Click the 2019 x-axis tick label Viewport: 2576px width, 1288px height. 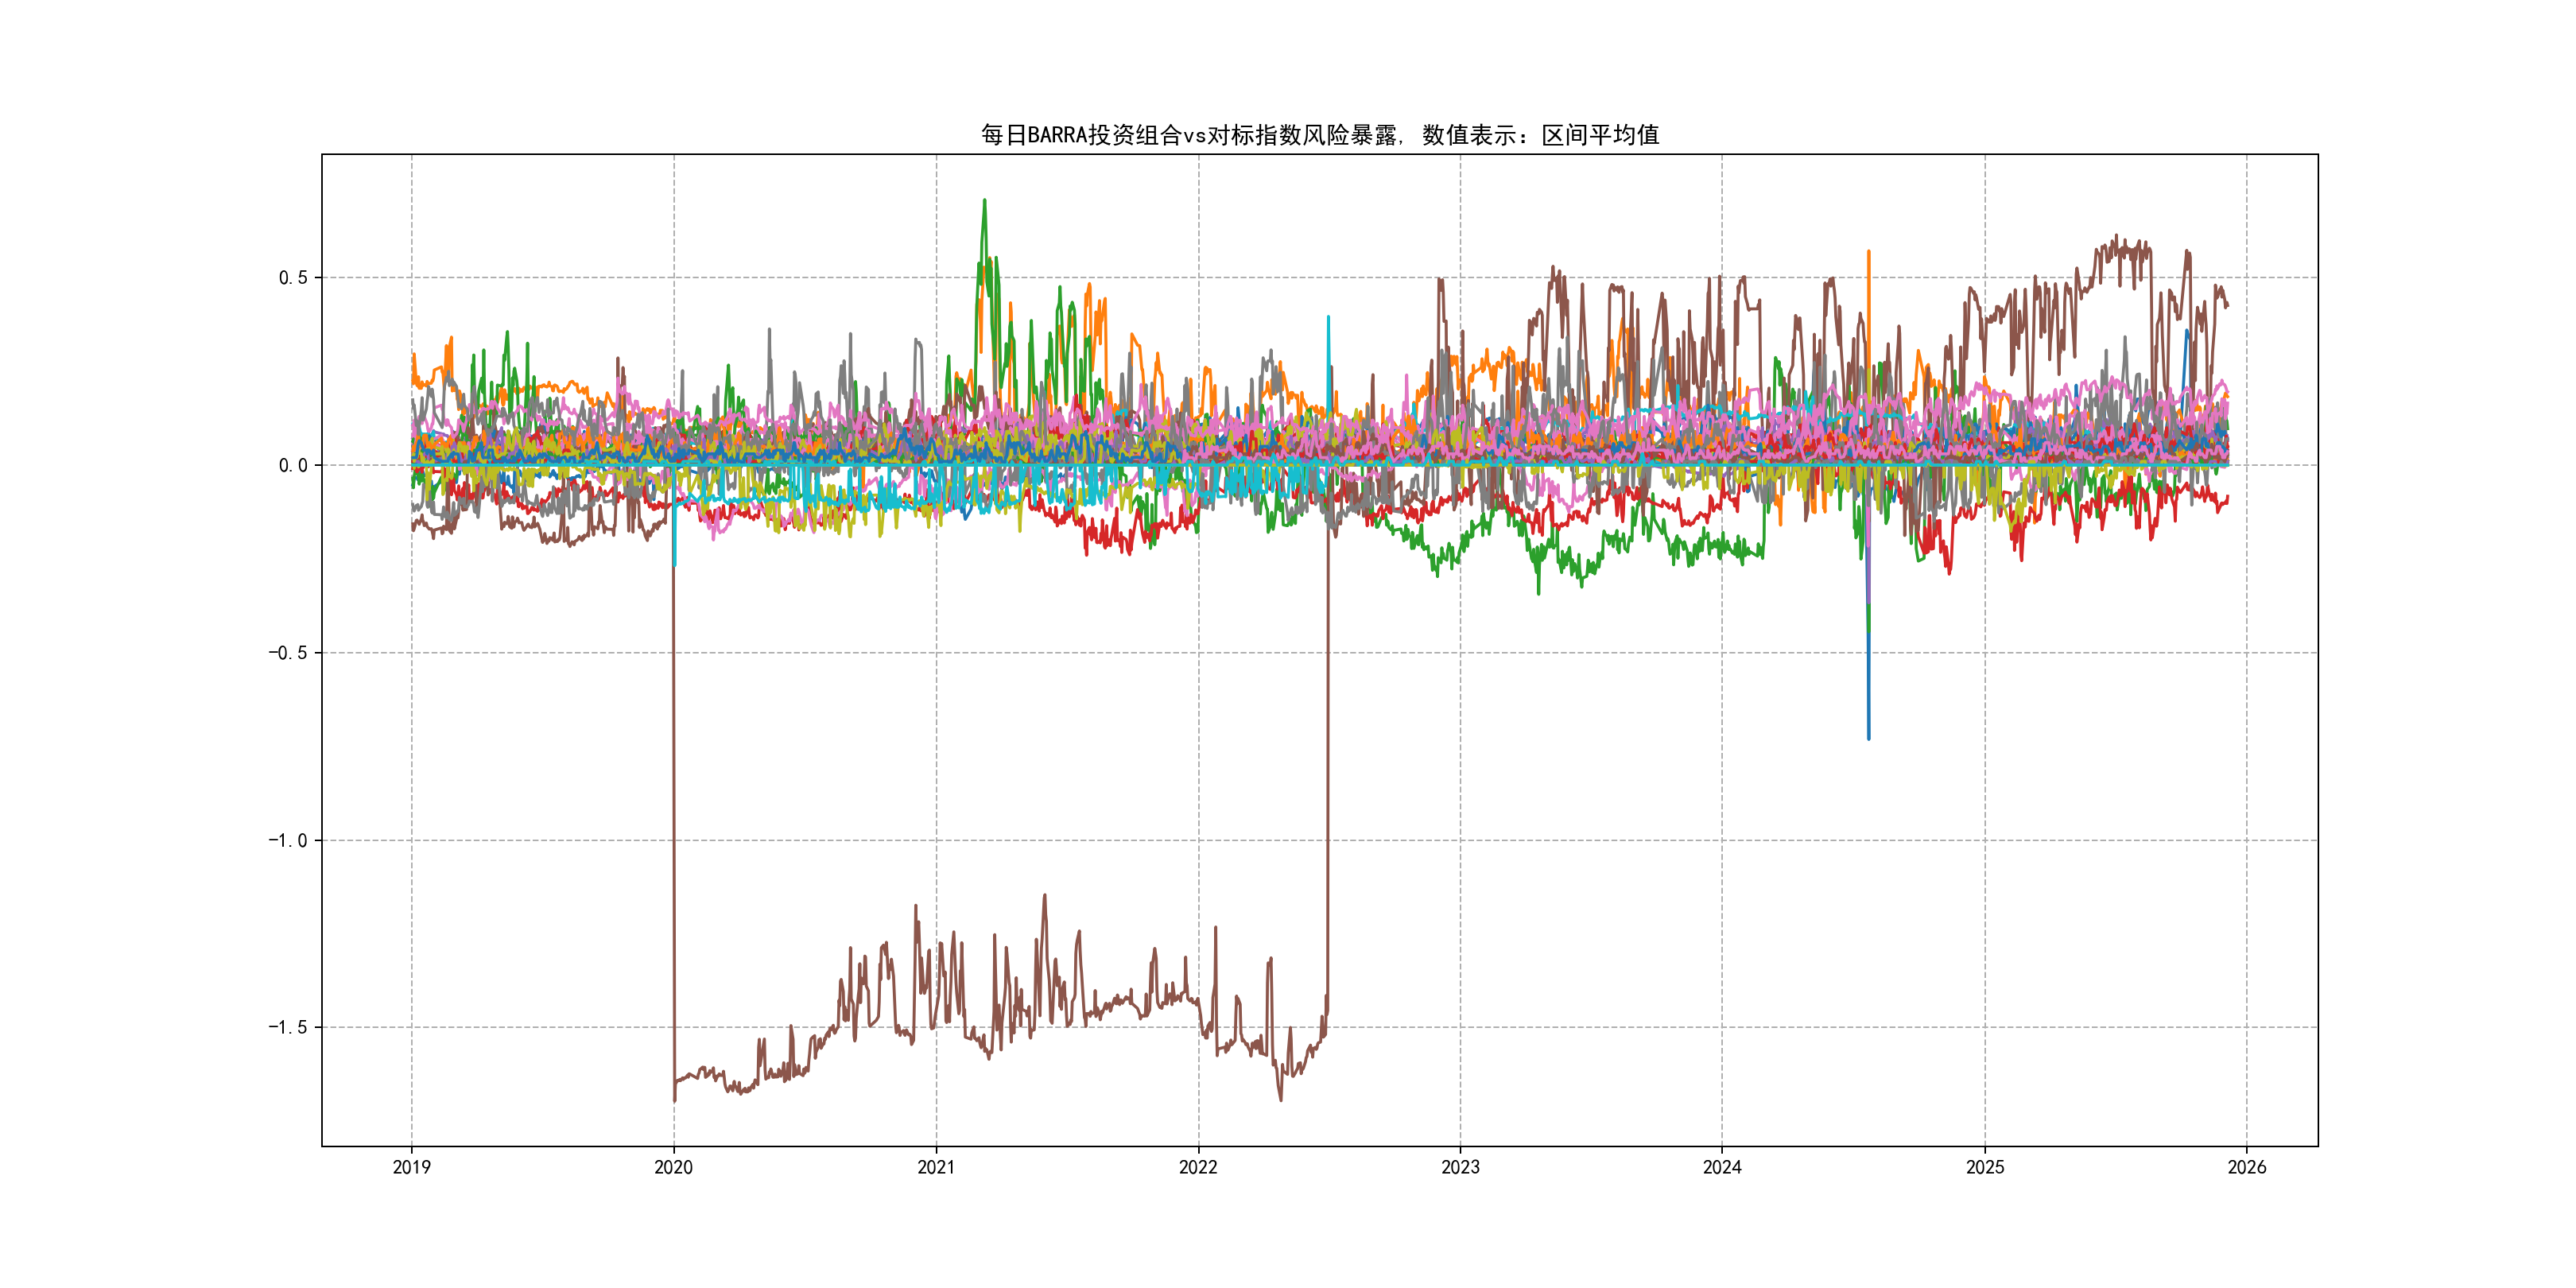tap(411, 1167)
